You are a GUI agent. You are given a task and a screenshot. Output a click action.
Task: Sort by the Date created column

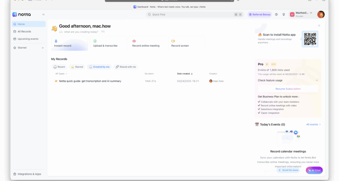[x=184, y=74]
